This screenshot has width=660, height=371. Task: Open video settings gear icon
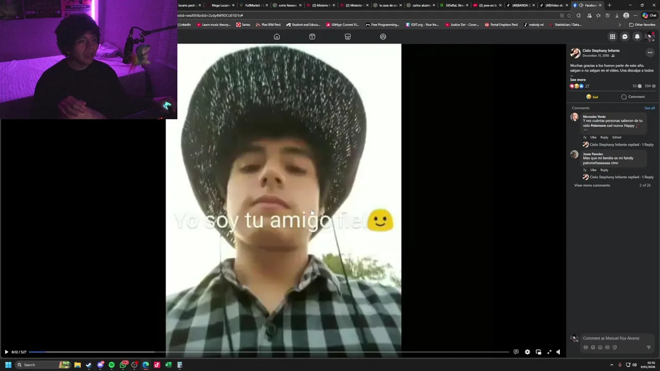pyautogui.click(x=527, y=352)
